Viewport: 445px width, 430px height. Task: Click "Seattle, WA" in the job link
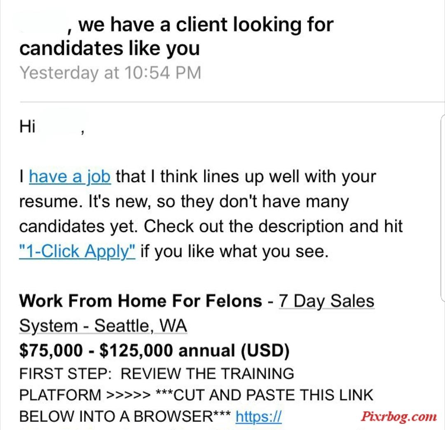pos(141,326)
